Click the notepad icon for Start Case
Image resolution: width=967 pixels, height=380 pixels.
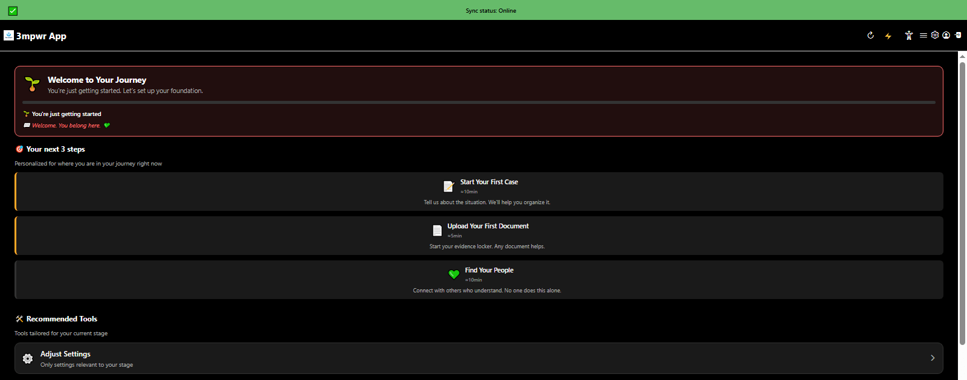point(448,186)
